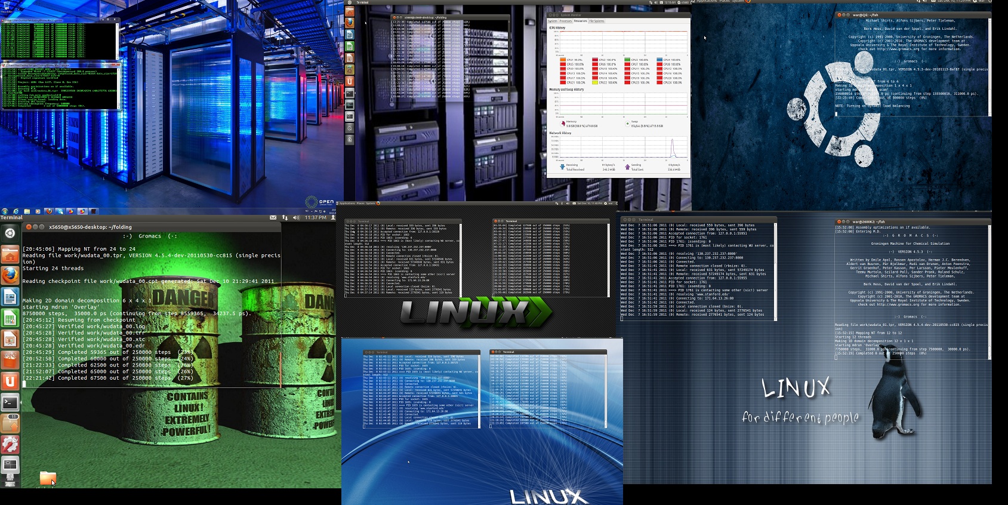Open Windows Media Player from the Windows taskbar
This screenshot has height=505, width=1008.
(x=38, y=211)
